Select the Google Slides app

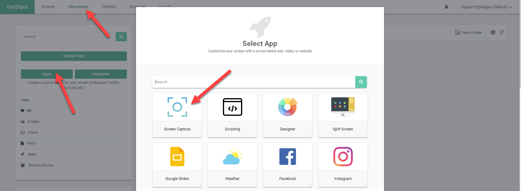177,165
